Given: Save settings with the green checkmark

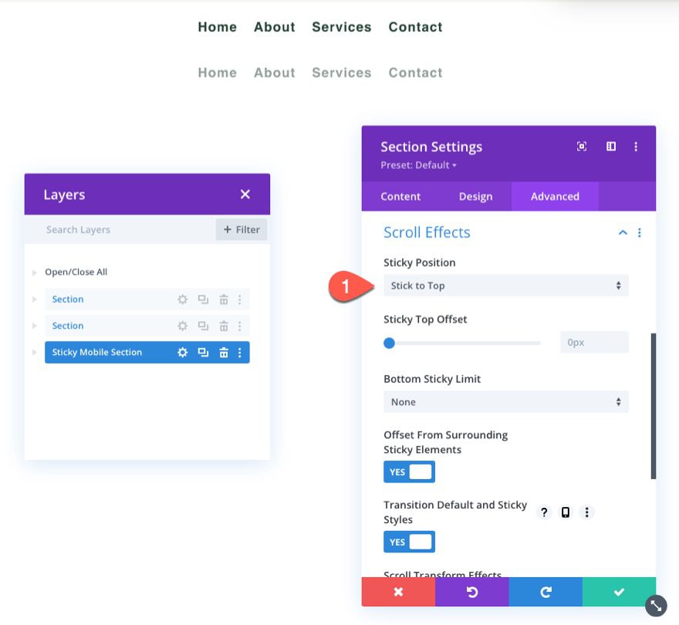Looking at the screenshot, I should coord(618,592).
